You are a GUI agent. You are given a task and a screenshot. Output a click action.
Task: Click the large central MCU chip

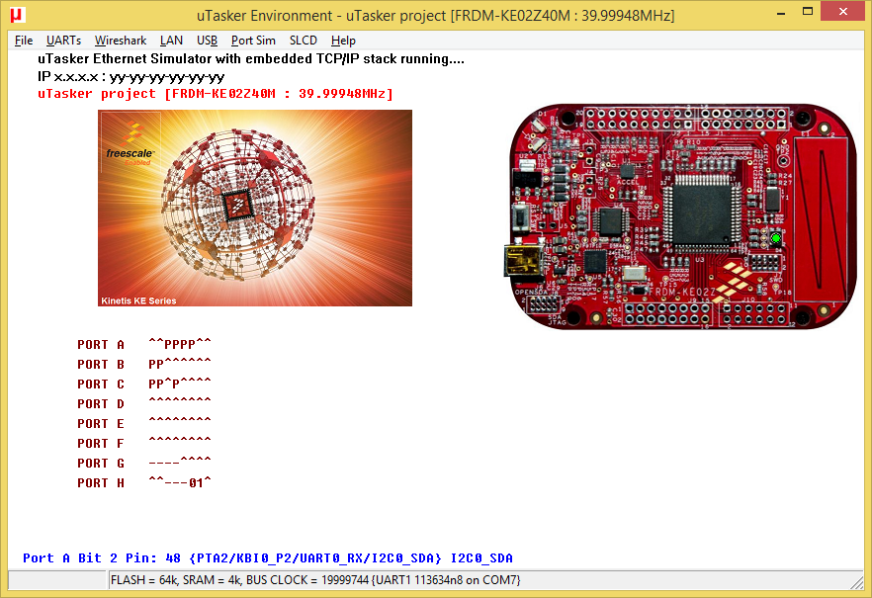[x=700, y=215]
